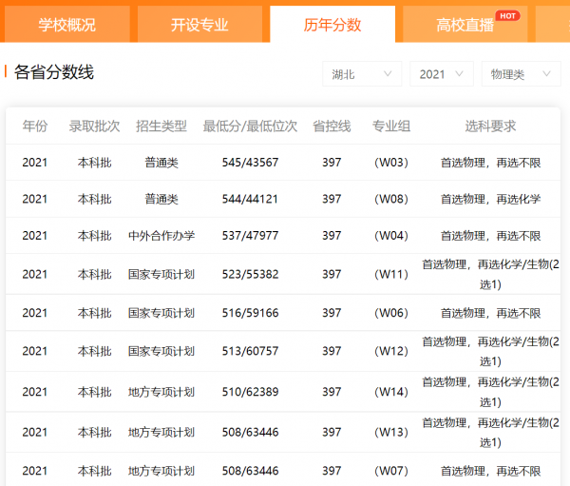Click 国家专项计划 in the W06 row
This screenshot has width=570, height=486.
click(161, 313)
